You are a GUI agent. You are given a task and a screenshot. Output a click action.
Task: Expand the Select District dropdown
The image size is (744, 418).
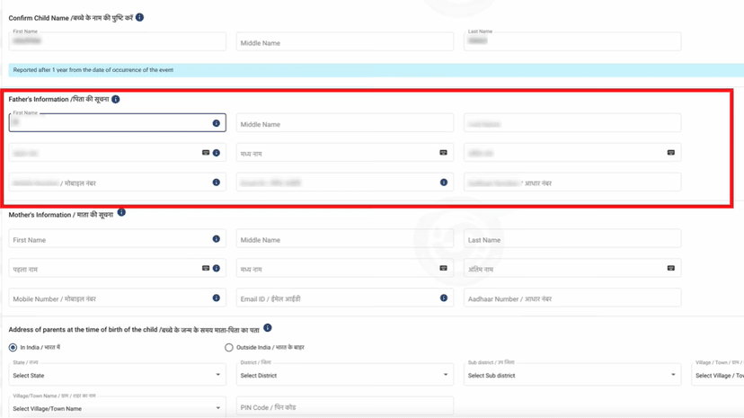coord(344,375)
